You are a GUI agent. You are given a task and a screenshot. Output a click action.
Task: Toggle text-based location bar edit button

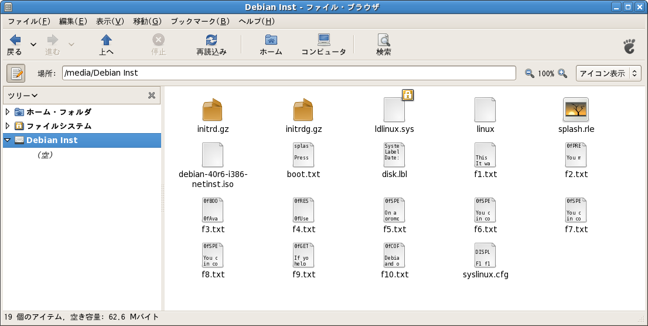tap(16, 73)
